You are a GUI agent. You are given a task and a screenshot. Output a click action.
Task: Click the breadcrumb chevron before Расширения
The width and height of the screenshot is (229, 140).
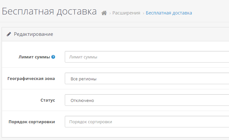click(x=110, y=13)
